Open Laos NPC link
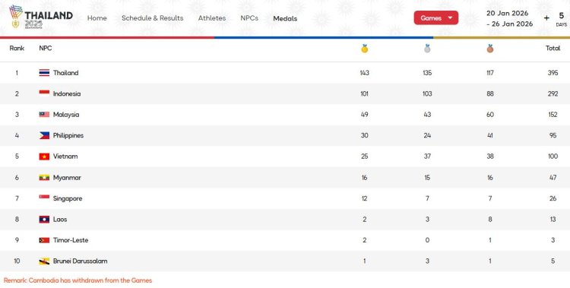 tap(60, 220)
